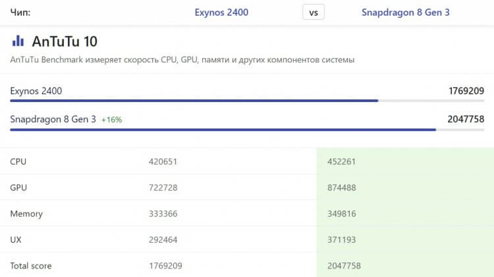Click the Memory value 349816

point(341,214)
